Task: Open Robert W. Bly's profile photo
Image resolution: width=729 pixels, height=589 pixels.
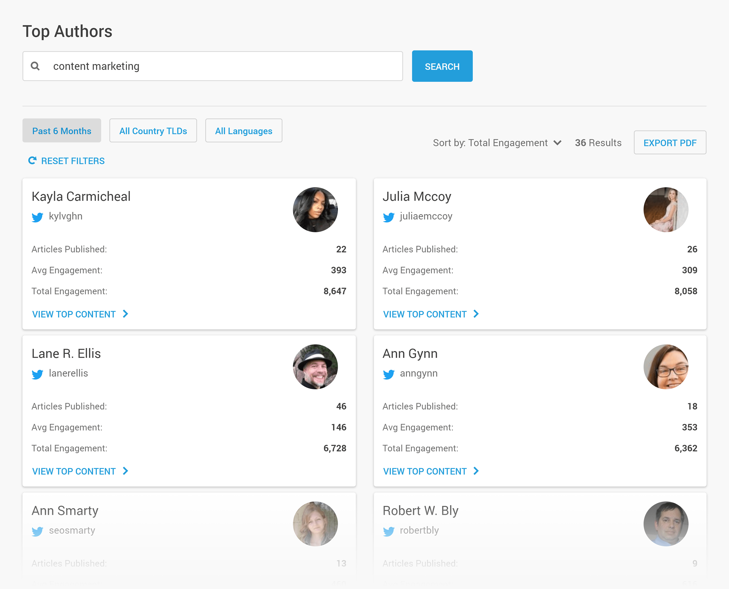Action: 666,524
